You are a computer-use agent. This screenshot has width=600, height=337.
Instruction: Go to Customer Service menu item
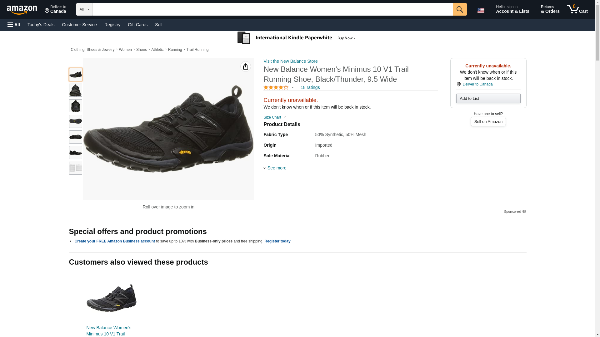pyautogui.click(x=79, y=25)
